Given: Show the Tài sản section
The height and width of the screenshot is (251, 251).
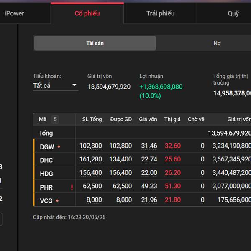Looking at the screenshot, I should click(x=95, y=43).
